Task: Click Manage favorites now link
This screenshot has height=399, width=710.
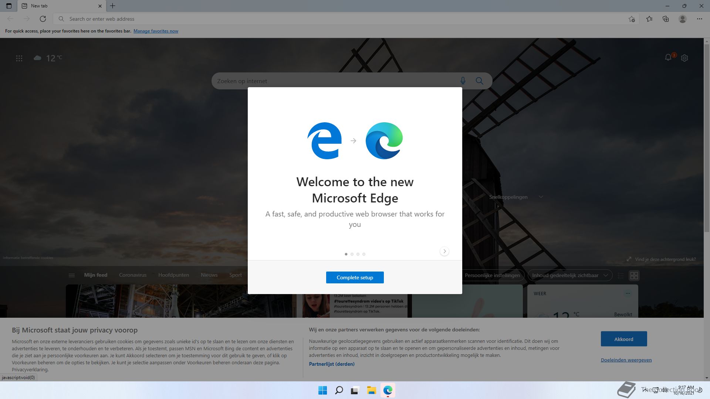Action: pyautogui.click(x=156, y=31)
